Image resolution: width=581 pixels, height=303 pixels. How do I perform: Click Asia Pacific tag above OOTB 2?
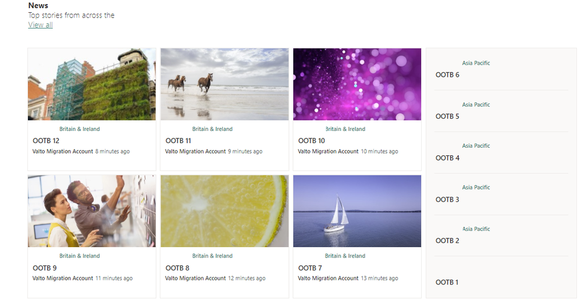[x=476, y=229]
